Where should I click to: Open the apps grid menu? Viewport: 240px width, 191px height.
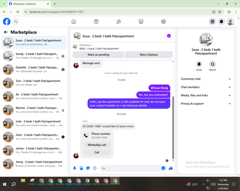coord(212,22)
